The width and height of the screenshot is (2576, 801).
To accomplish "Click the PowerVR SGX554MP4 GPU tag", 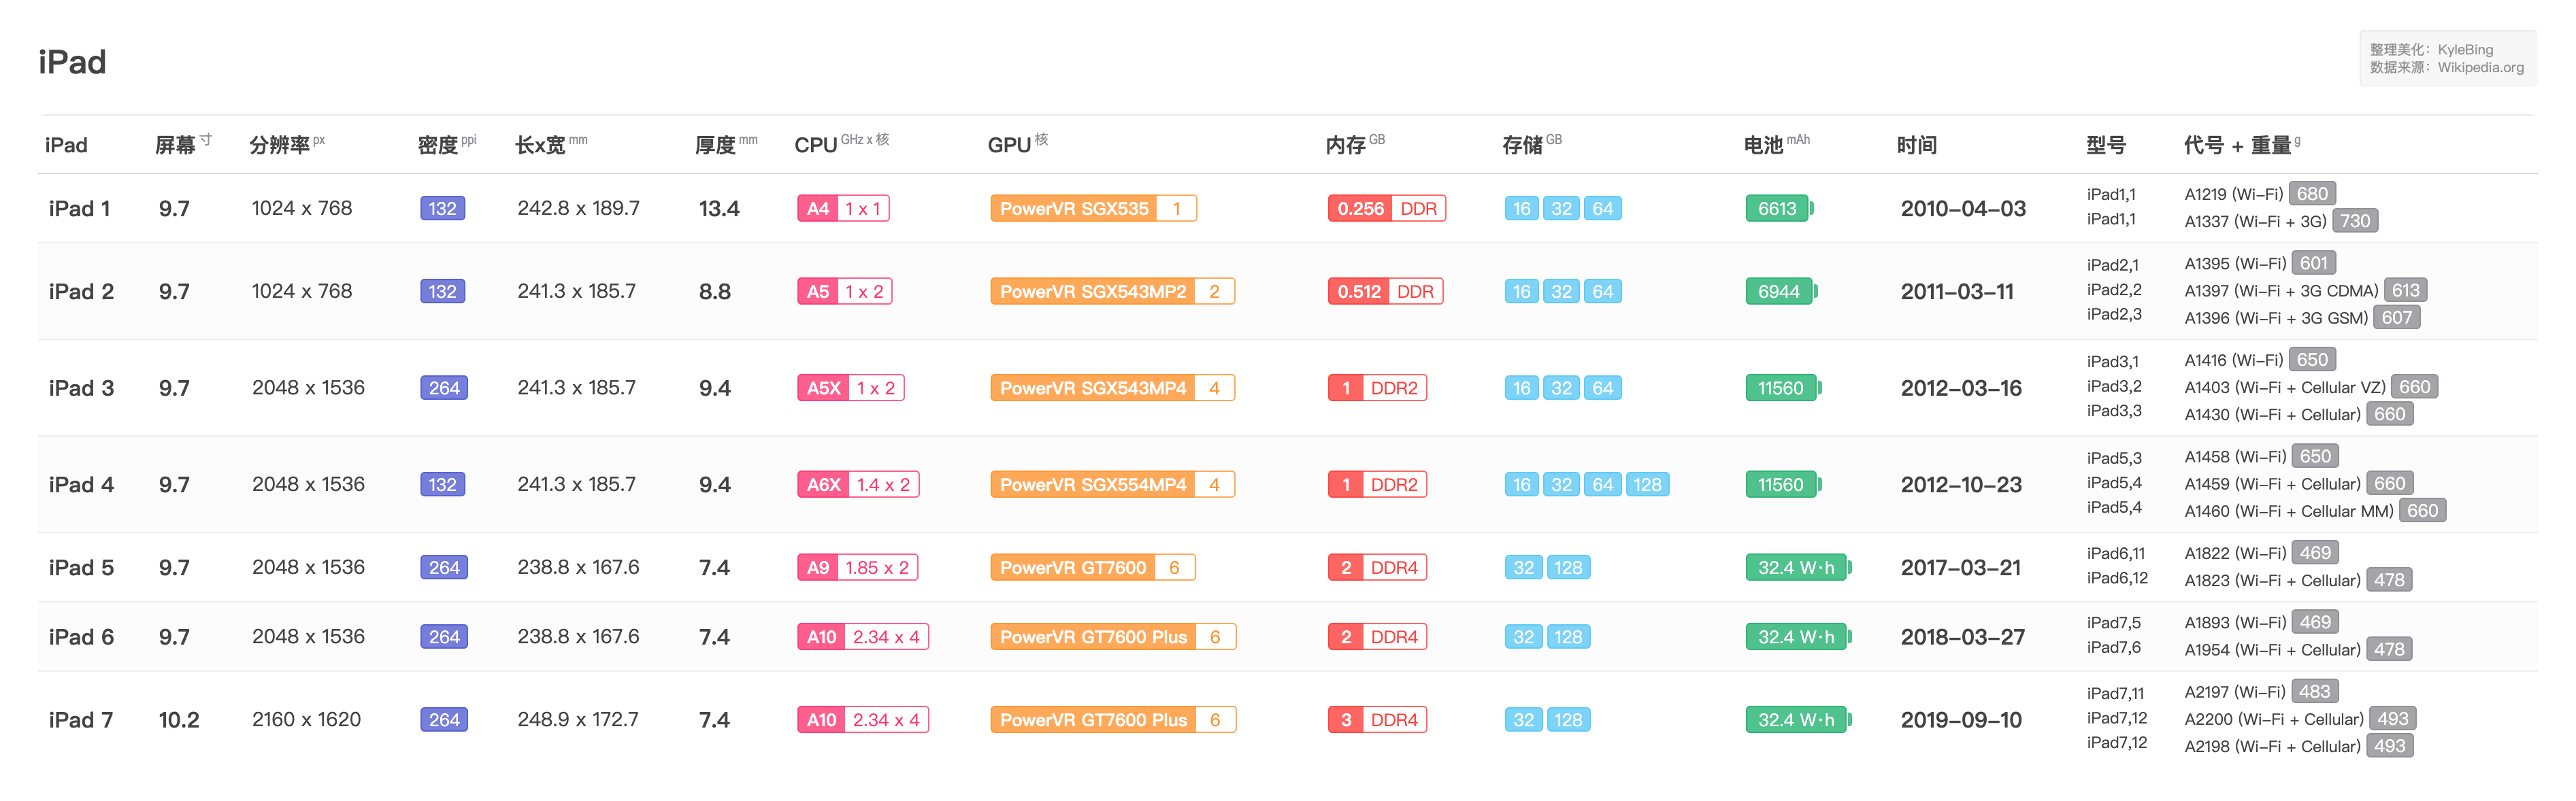I will tap(1112, 485).
